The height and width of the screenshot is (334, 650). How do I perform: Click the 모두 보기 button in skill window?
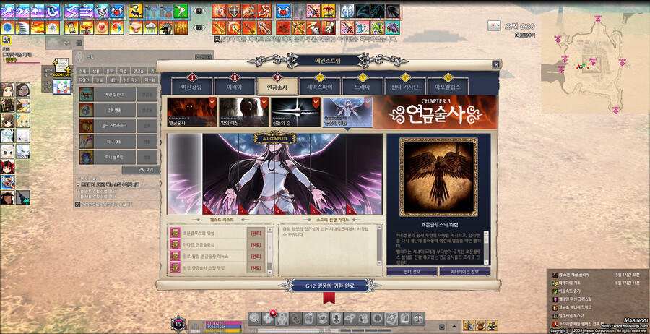pyautogui.click(x=141, y=170)
